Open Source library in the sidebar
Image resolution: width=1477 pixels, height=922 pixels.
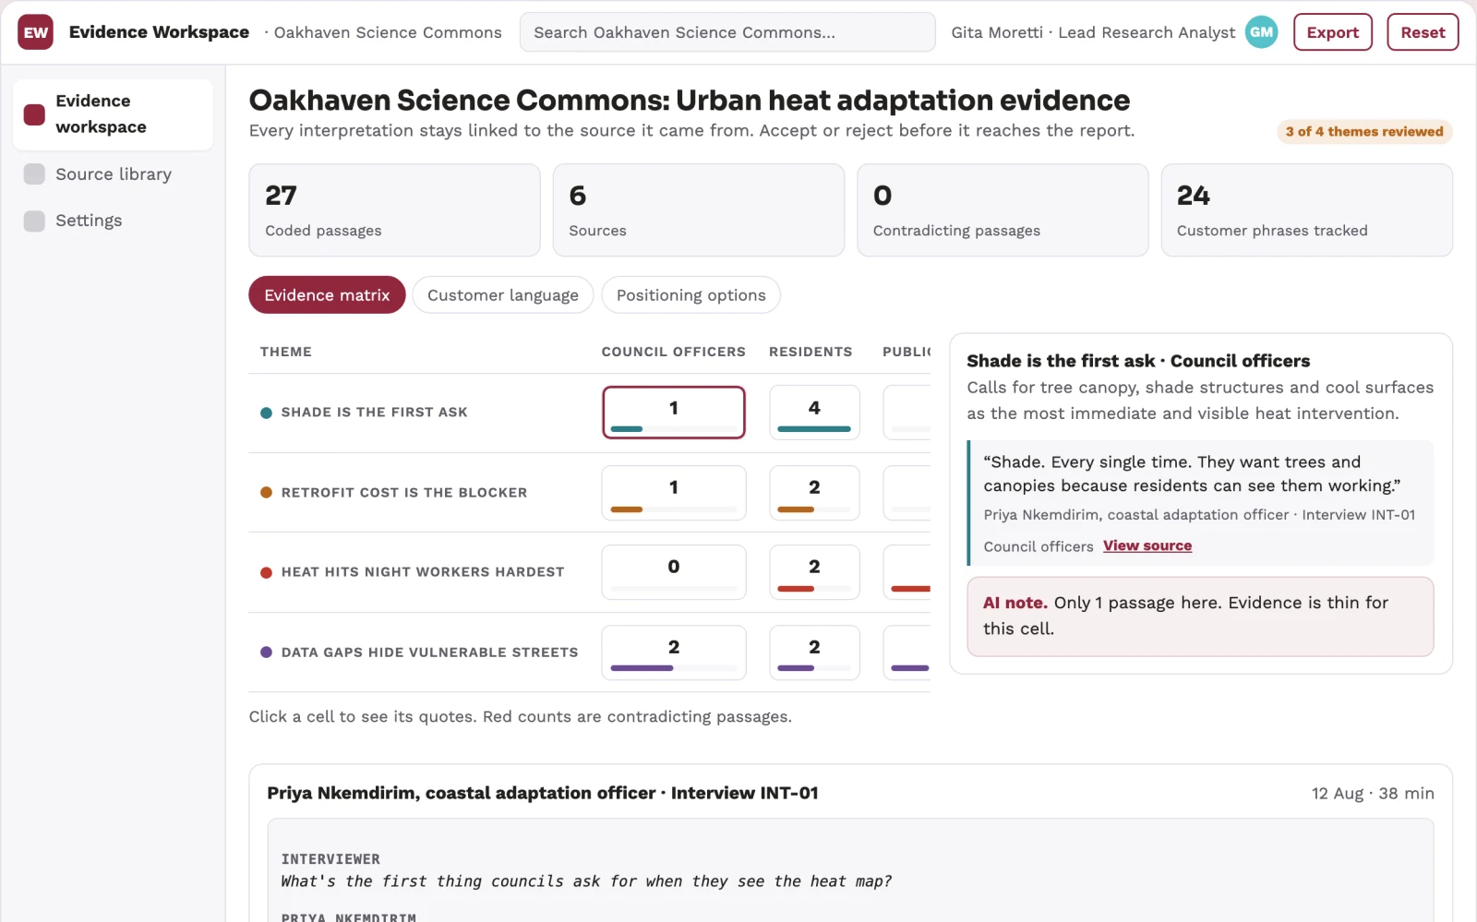pyautogui.click(x=113, y=174)
